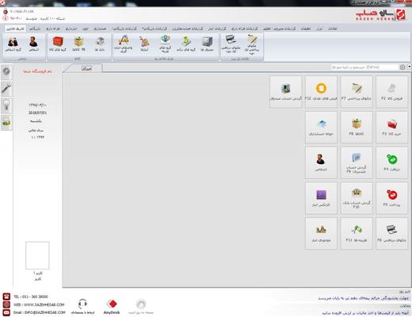The width and height of the screenshot is (412, 317).
Task: Open the Received Cheques F6 tile
Action: (391, 233)
